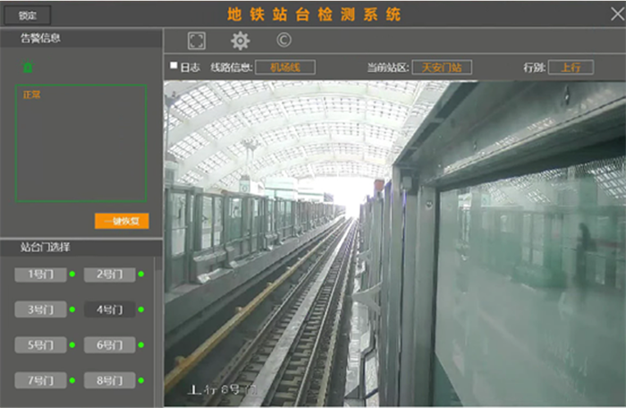Toggle the 日志 checkbox
This screenshot has width=626, height=408.
coord(174,66)
